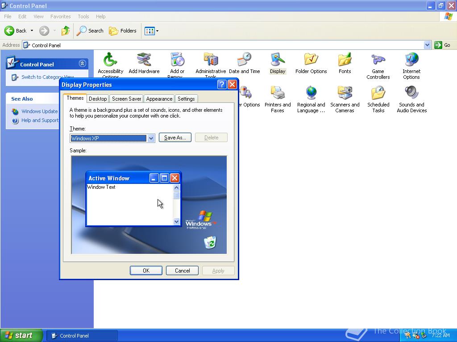Click the Start button
The image size is (457, 342).
21,335
